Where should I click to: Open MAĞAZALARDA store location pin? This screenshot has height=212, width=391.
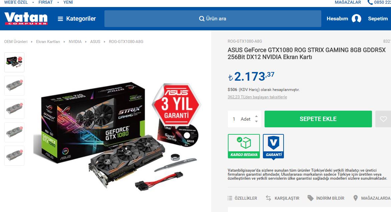(x=356, y=198)
